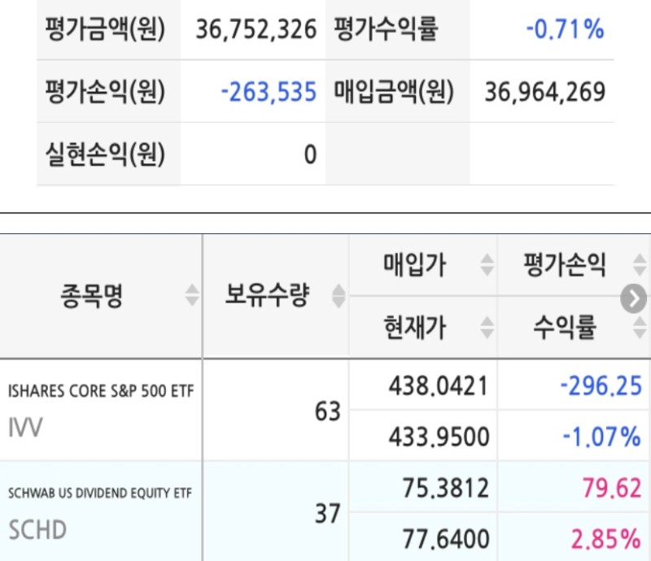The width and height of the screenshot is (651, 561).
Task: Click the 실현손익(원) label
Action: (105, 154)
